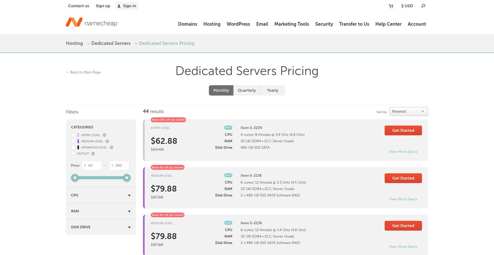Switch to Quarterly billing
The image size is (494, 255).
pos(247,90)
